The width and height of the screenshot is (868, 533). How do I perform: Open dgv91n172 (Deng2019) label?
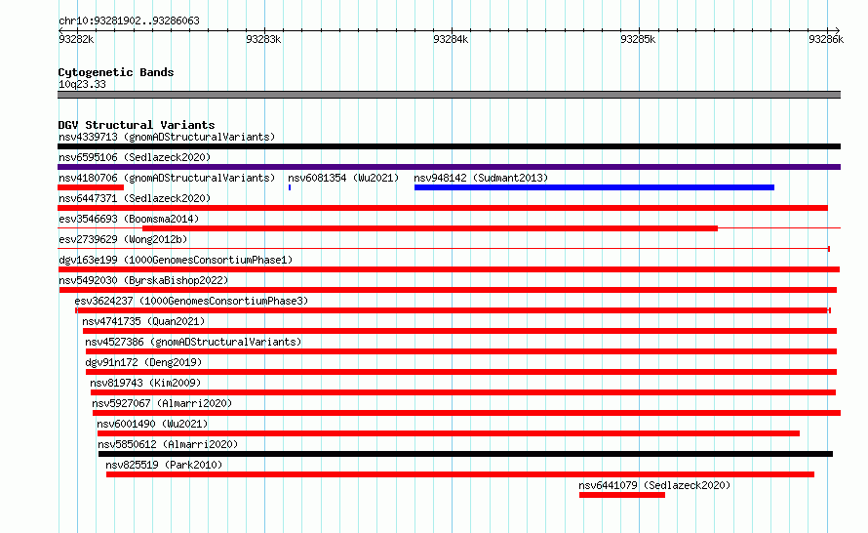(143, 362)
